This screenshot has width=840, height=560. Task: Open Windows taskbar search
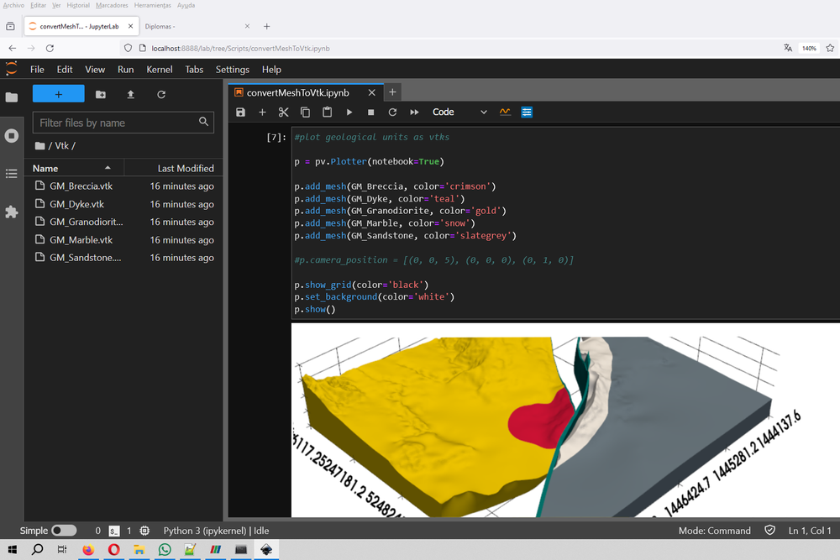(37, 549)
